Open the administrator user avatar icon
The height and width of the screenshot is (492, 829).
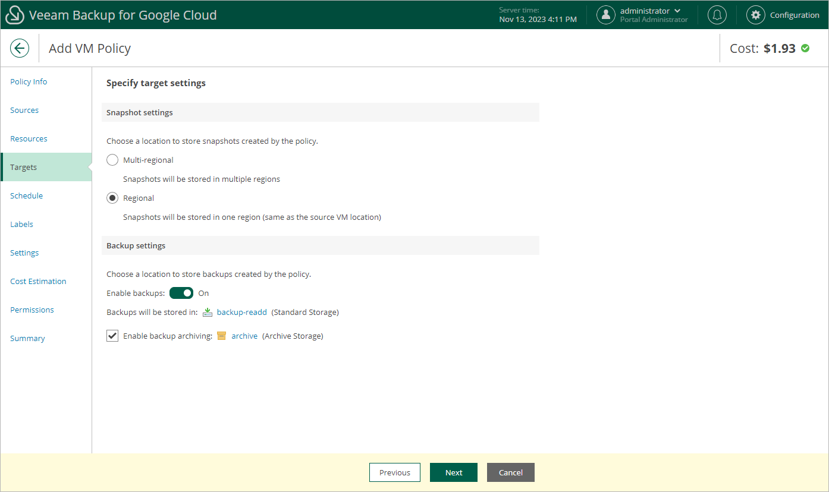tap(605, 15)
